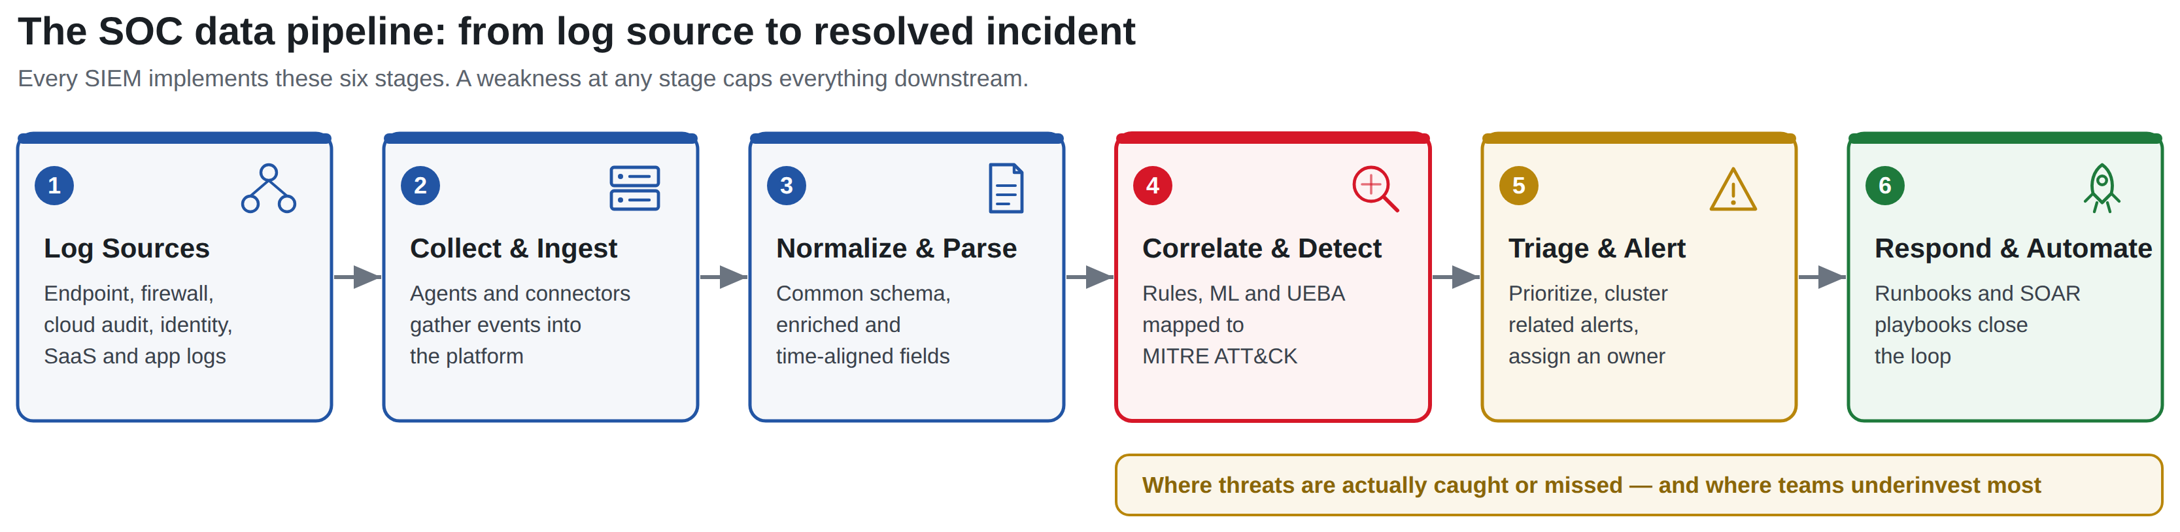Select the Log Sources heading

pos(127,248)
